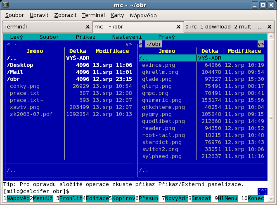
Task: Click the history arrow 'v>' in right panel
Action: coord(261,44)
